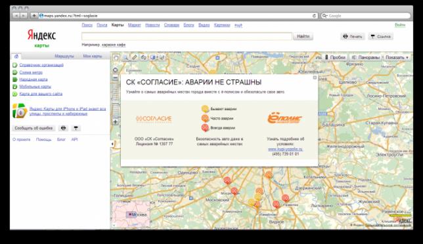Click the ё-полис logo in popup

[284, 118]
